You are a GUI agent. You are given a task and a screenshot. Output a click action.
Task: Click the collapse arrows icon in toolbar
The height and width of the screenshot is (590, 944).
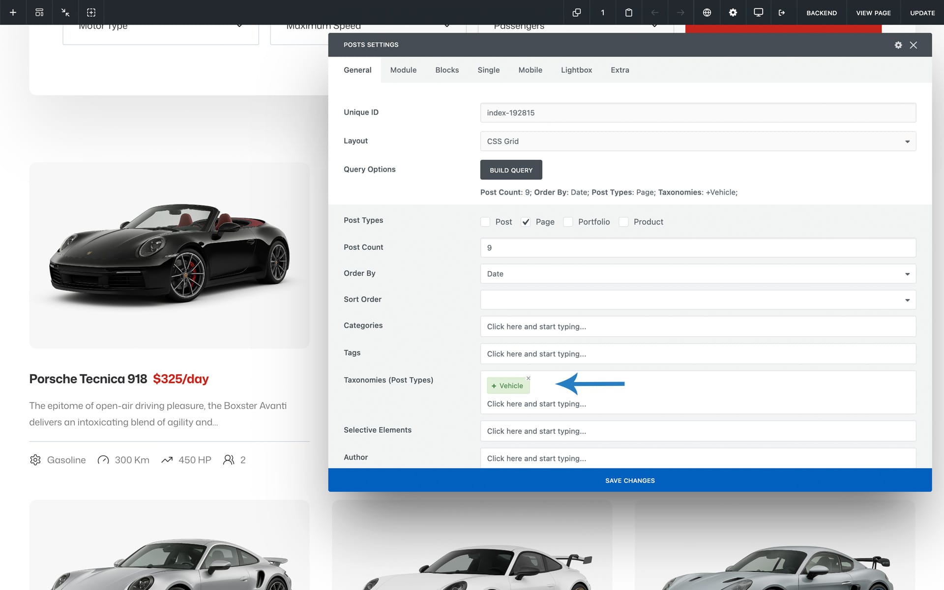65,12
